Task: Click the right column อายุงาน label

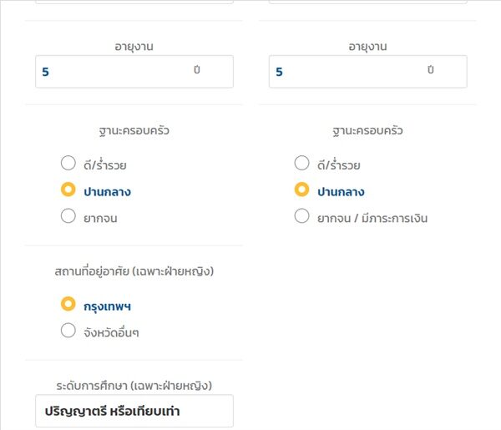Action: point(367,46)
